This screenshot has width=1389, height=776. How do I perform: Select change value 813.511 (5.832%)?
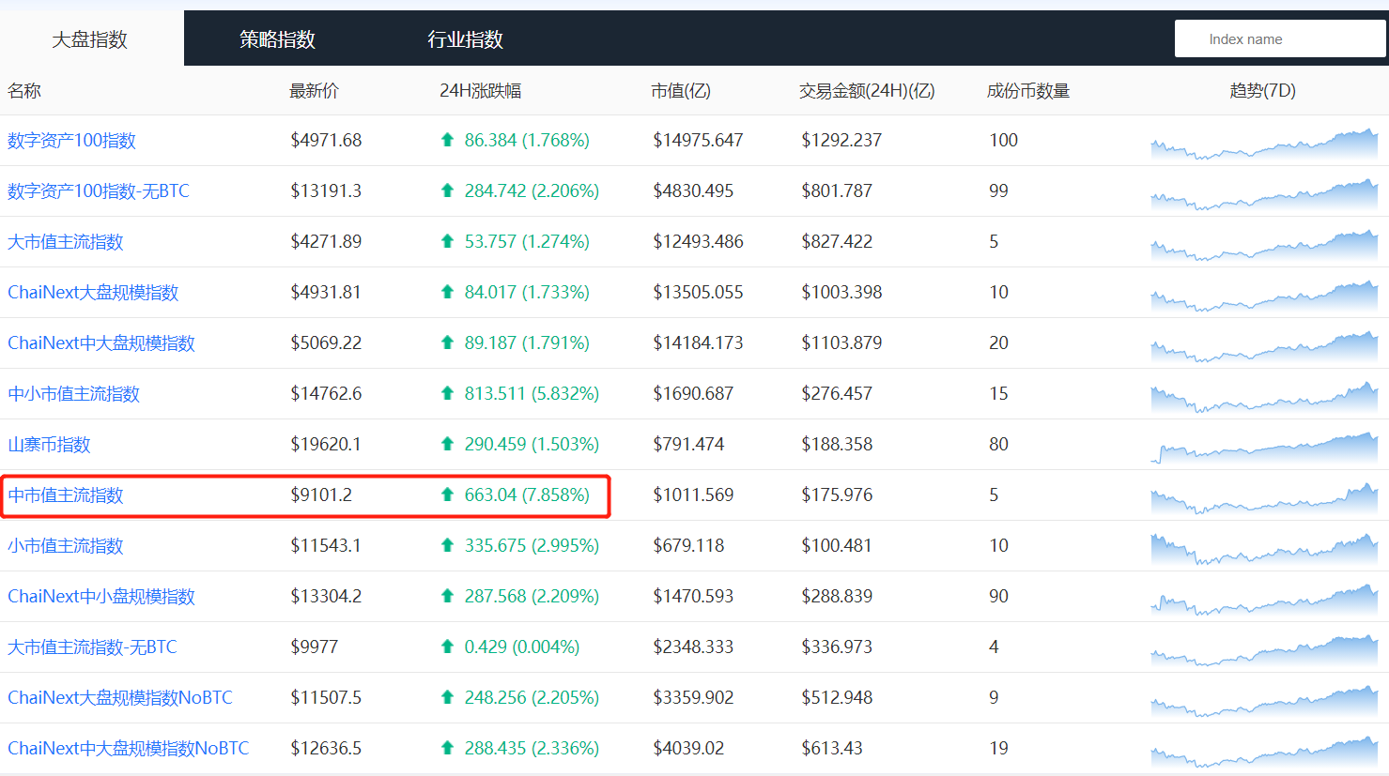coord(532,394)
